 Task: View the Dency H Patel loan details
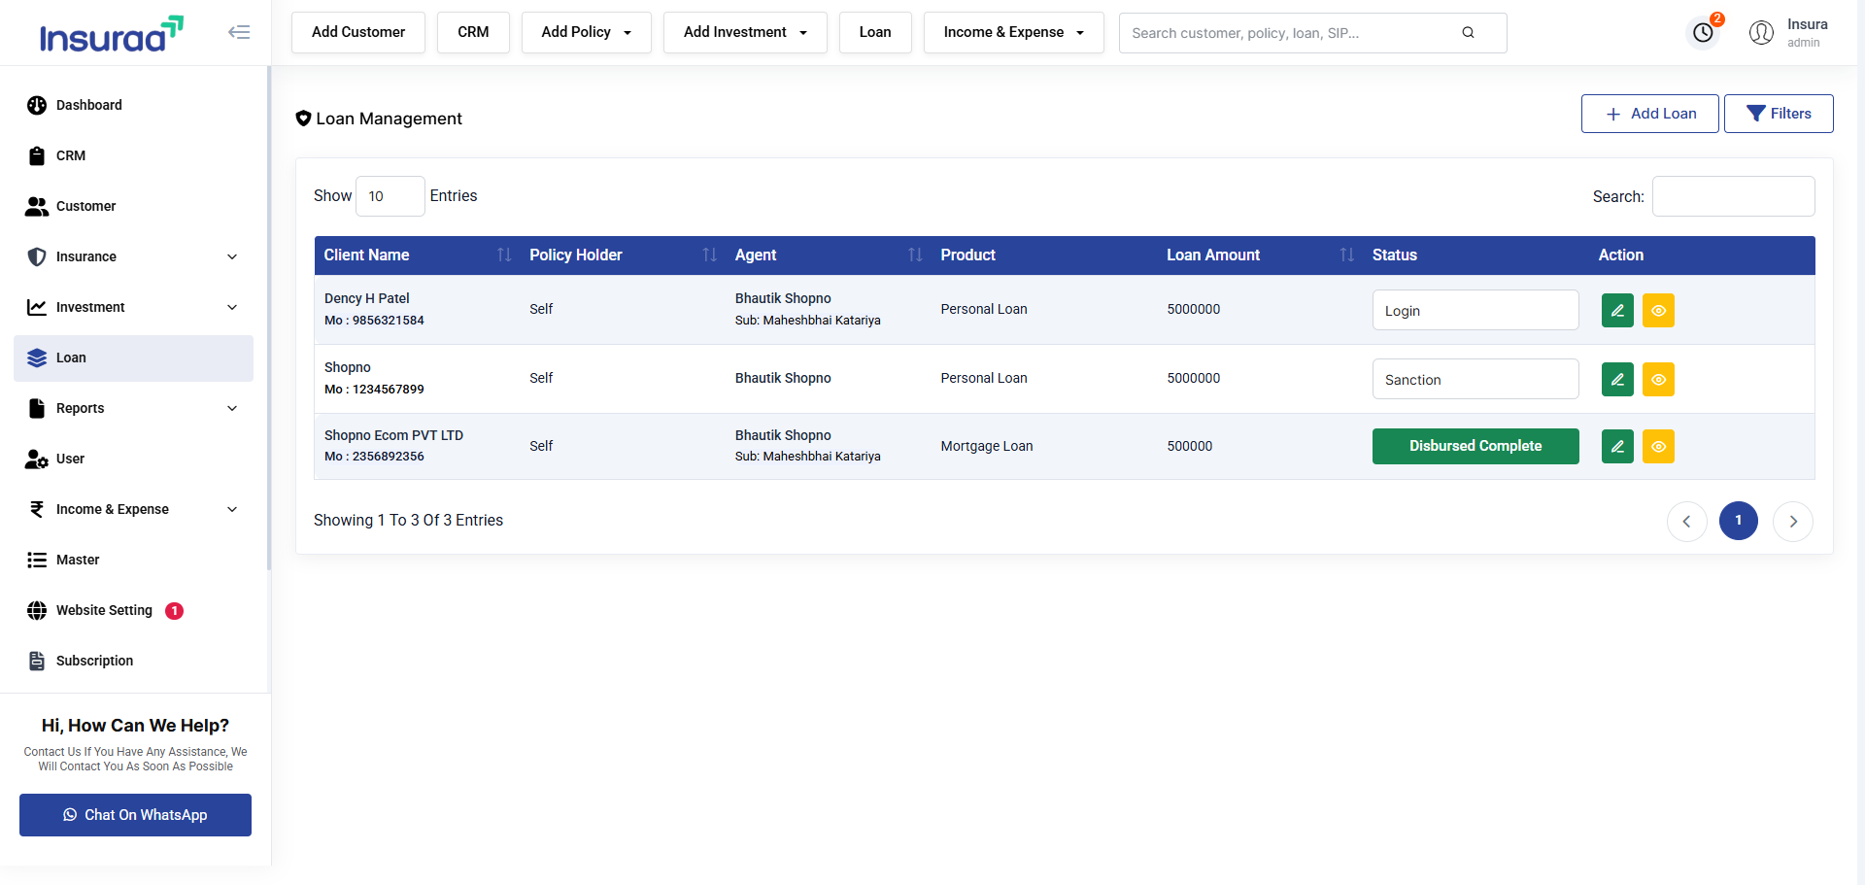point(1658,311)
